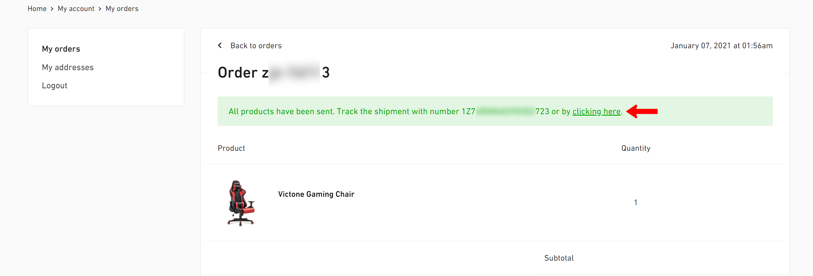
Task: Click the Order number heading
Action: pos(274,73)
